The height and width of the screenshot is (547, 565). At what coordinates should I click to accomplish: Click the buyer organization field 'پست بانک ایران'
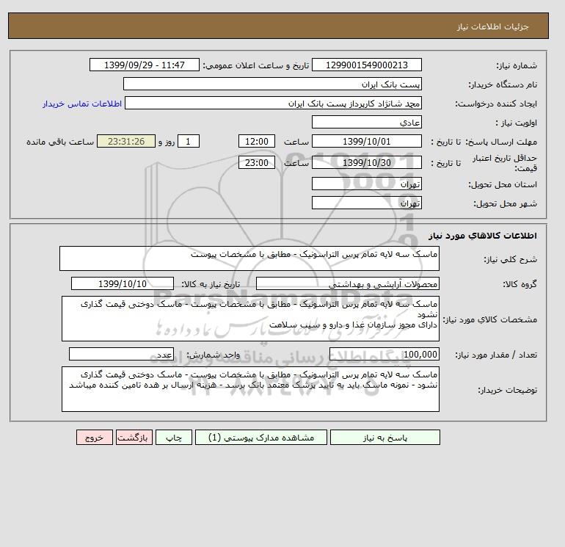[x=272, y=84]
